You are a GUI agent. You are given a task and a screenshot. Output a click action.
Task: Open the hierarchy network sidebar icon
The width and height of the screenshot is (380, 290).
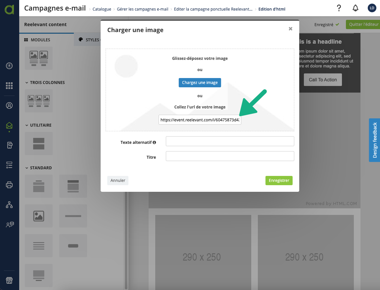[9, 205]
